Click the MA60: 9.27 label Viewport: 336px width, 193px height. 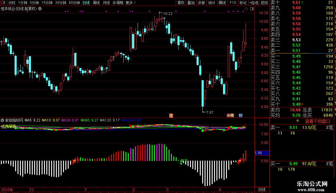pos(90,120)
